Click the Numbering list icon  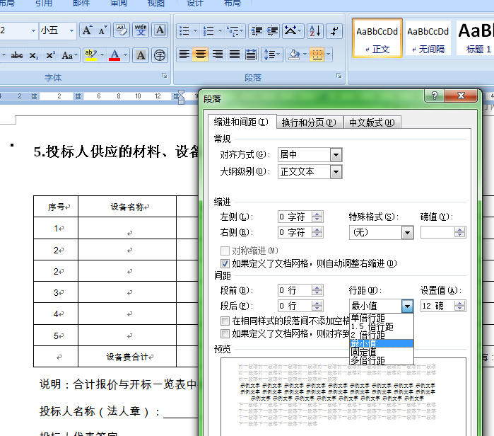[208, 31]
